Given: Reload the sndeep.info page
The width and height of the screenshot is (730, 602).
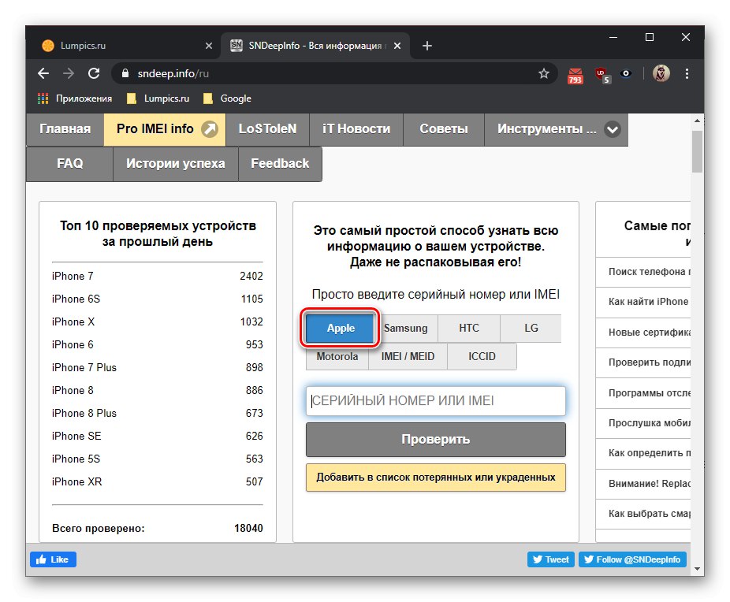Looking at the screenshot, I should pyautogui.click(x=94, y=73).
